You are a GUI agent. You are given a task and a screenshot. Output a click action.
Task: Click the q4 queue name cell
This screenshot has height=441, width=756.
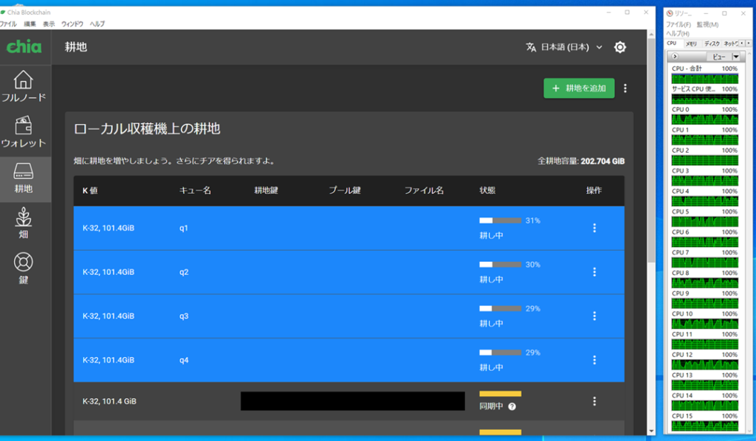184,360
